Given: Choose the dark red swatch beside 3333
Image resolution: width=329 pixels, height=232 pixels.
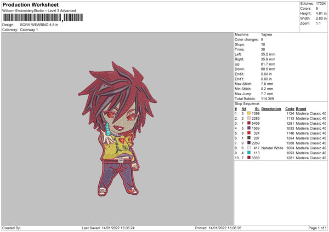Looking at the screenshot, I should [249, 158].
